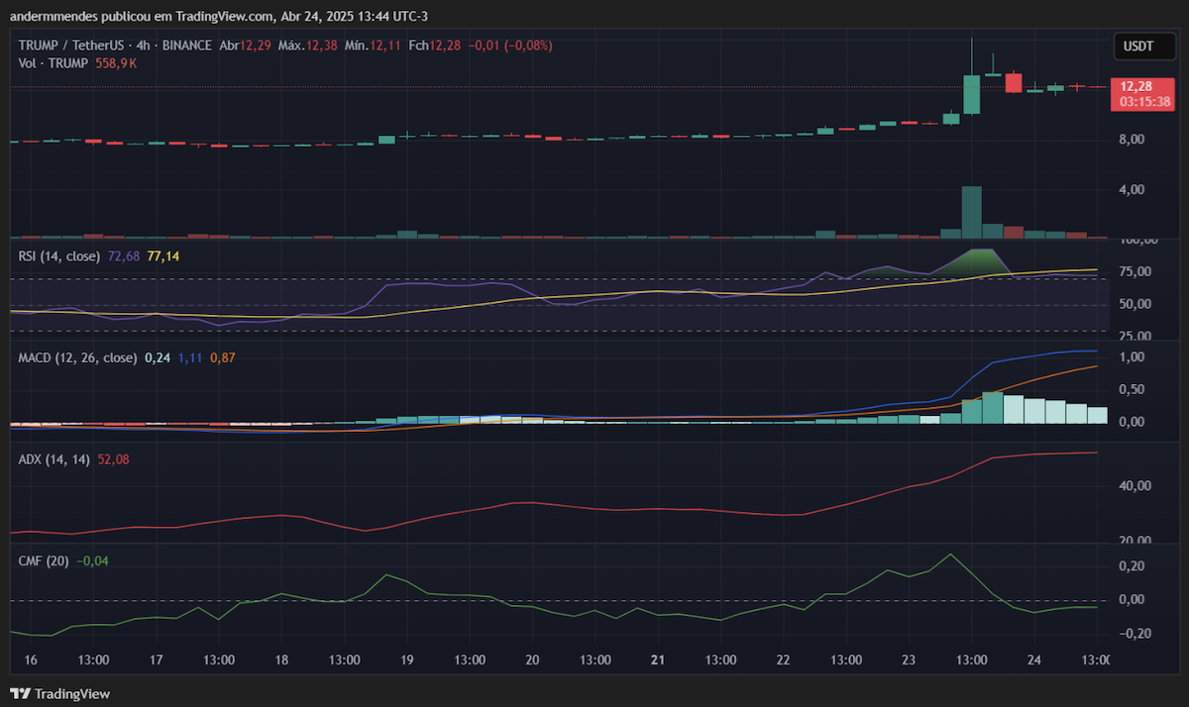Click the orange MACD signal value 0,87
Viewport: 1189px width, 707px height.
click(x=223, y=357)
